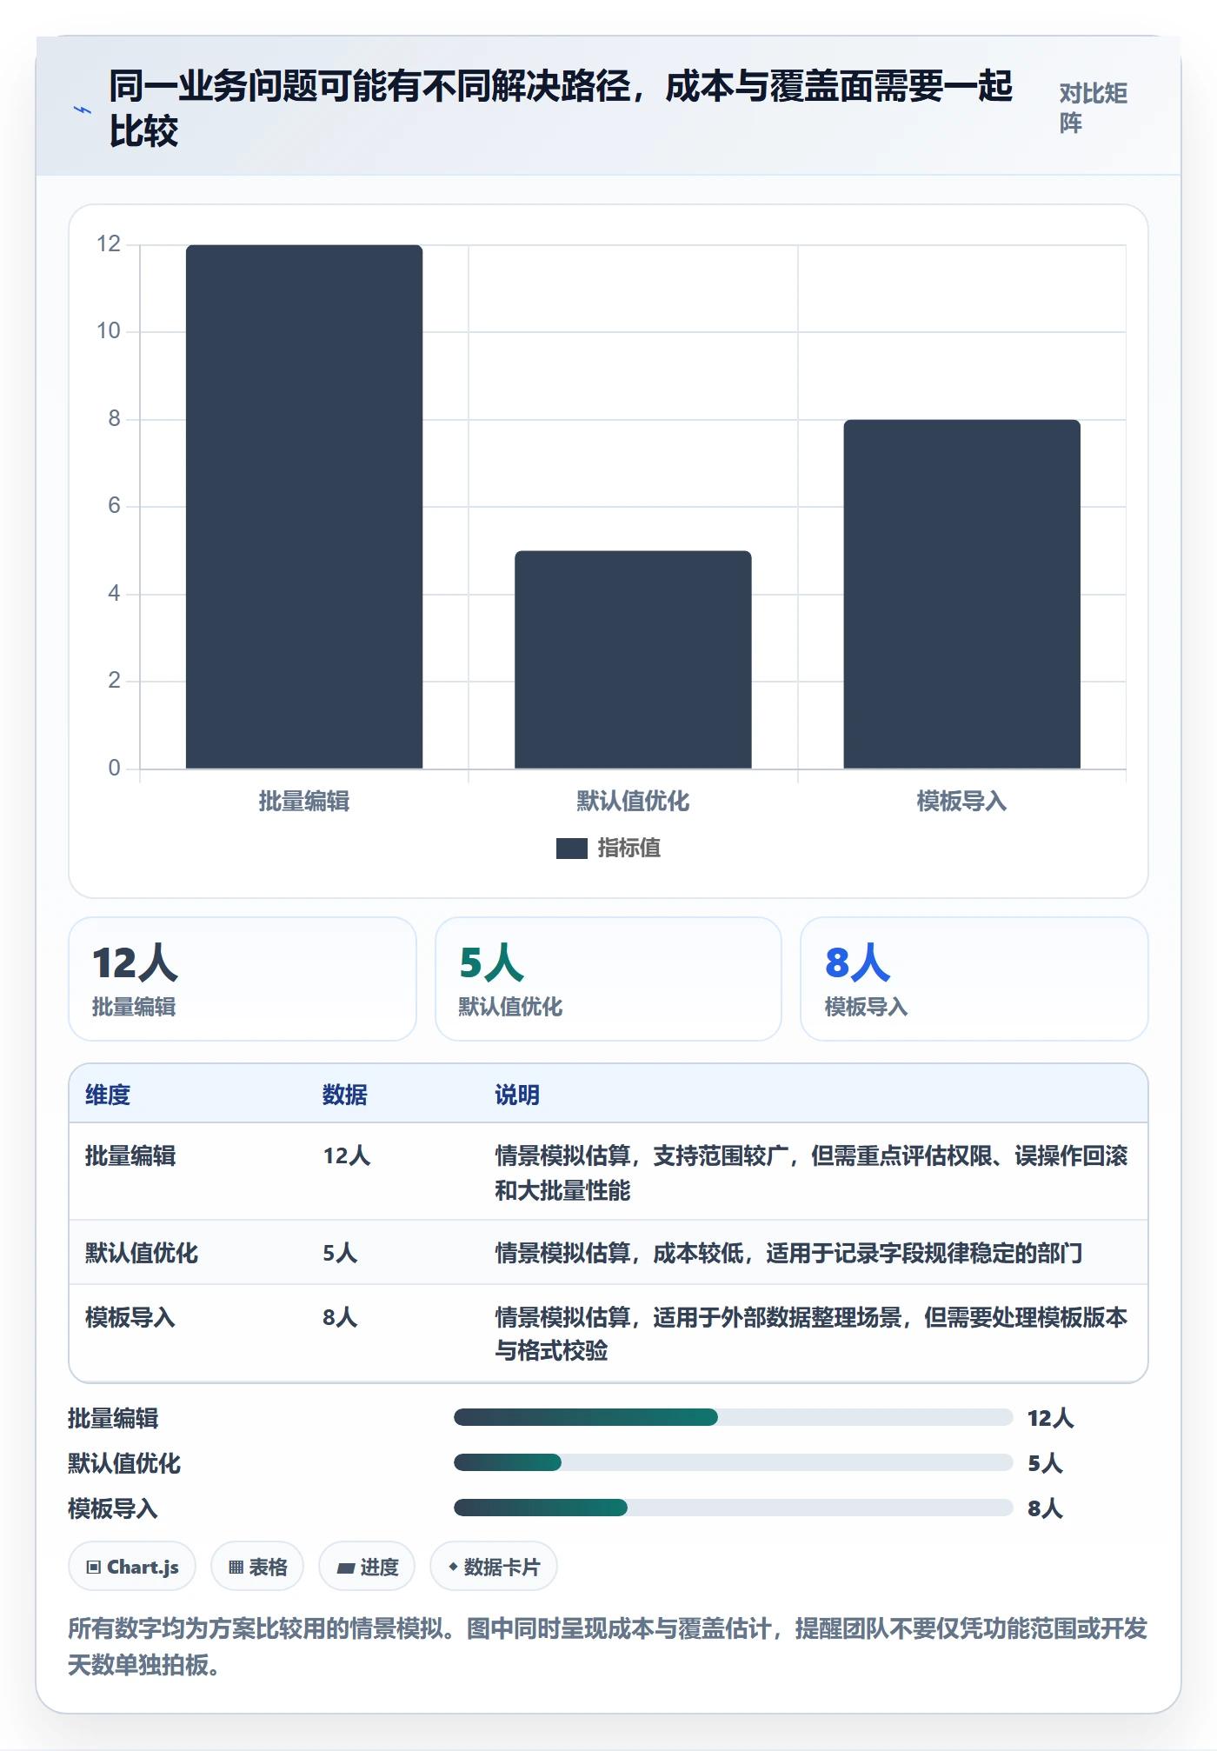Select the 模板导入 x-axis label
This screenshot has width=1217, height=1751.
pyautogui.click(x=962, y=802)
